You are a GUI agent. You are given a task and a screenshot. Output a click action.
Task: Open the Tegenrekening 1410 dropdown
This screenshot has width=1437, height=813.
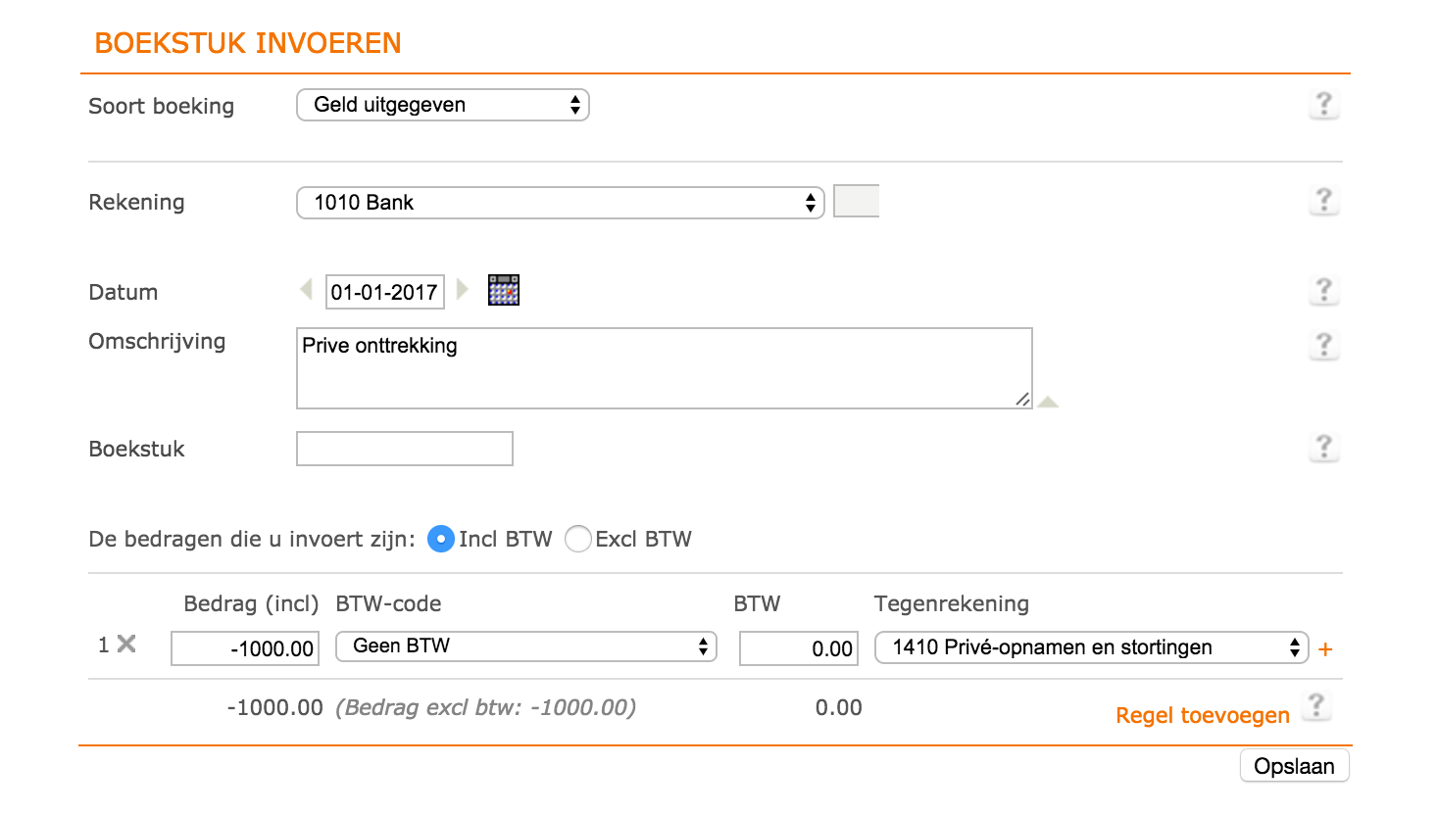coord(1092,647)
